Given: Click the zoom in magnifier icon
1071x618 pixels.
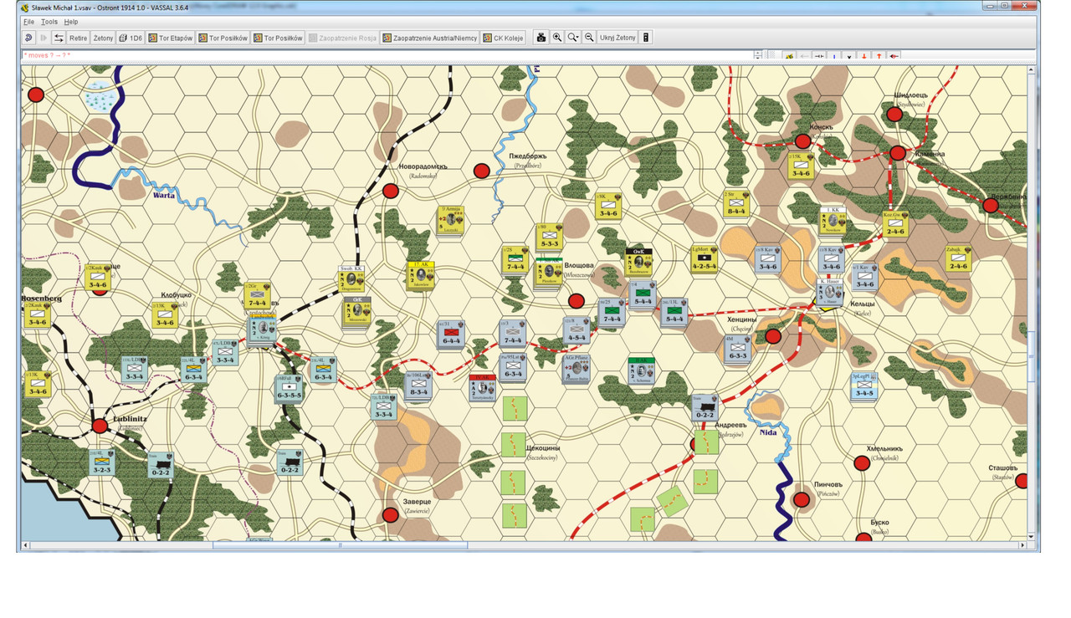Looking at the screenshot, I should (x=557, y=38).
